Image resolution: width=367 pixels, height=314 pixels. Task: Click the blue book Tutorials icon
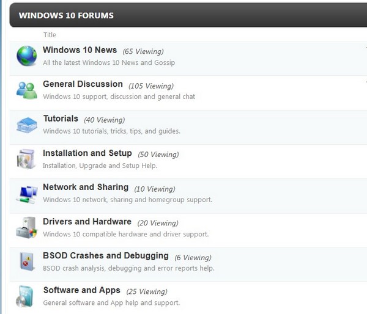coord(26,125)
